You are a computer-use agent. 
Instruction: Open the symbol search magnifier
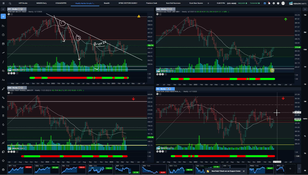(x=10, y=3)
